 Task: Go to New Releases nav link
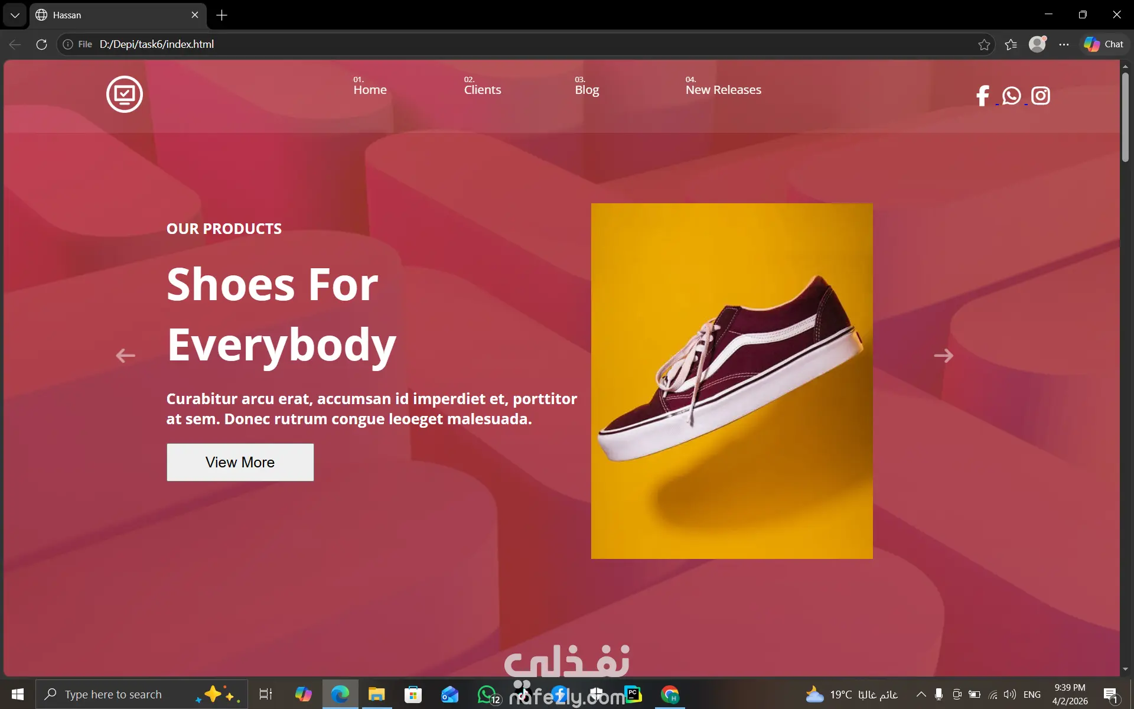(x=723, y=90)
